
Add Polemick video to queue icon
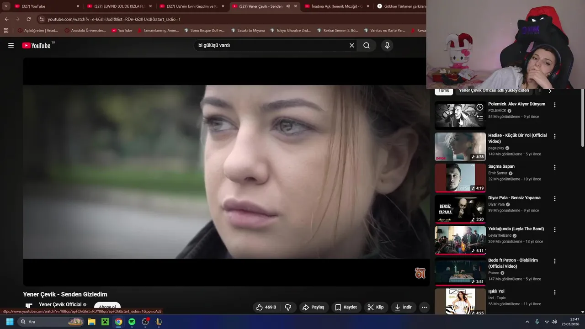[479, 118]
